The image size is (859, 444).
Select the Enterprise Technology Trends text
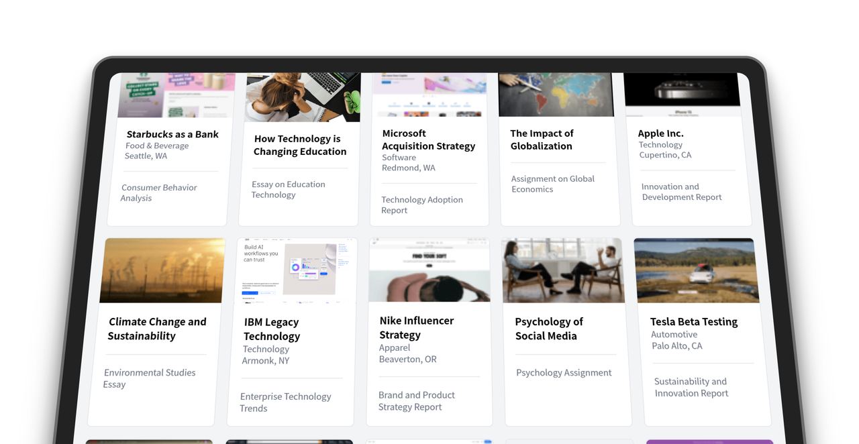[x=286, y=402]
